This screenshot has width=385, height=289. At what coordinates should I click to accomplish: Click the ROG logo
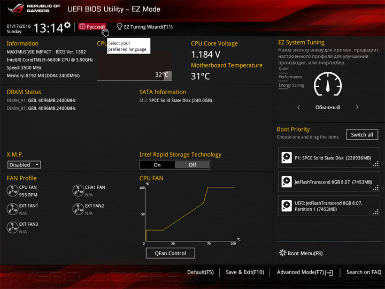tap(16, 9)
